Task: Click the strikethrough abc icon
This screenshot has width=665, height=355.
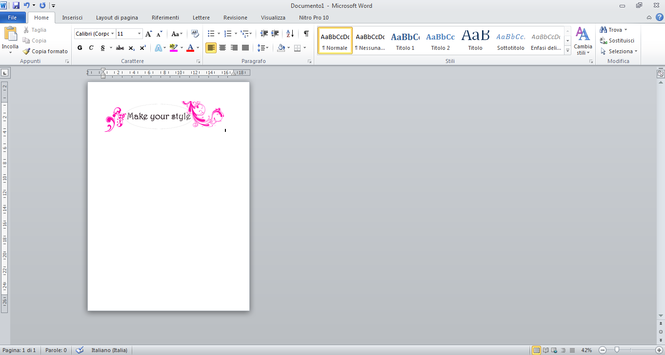Action: (x=120, y=48)
